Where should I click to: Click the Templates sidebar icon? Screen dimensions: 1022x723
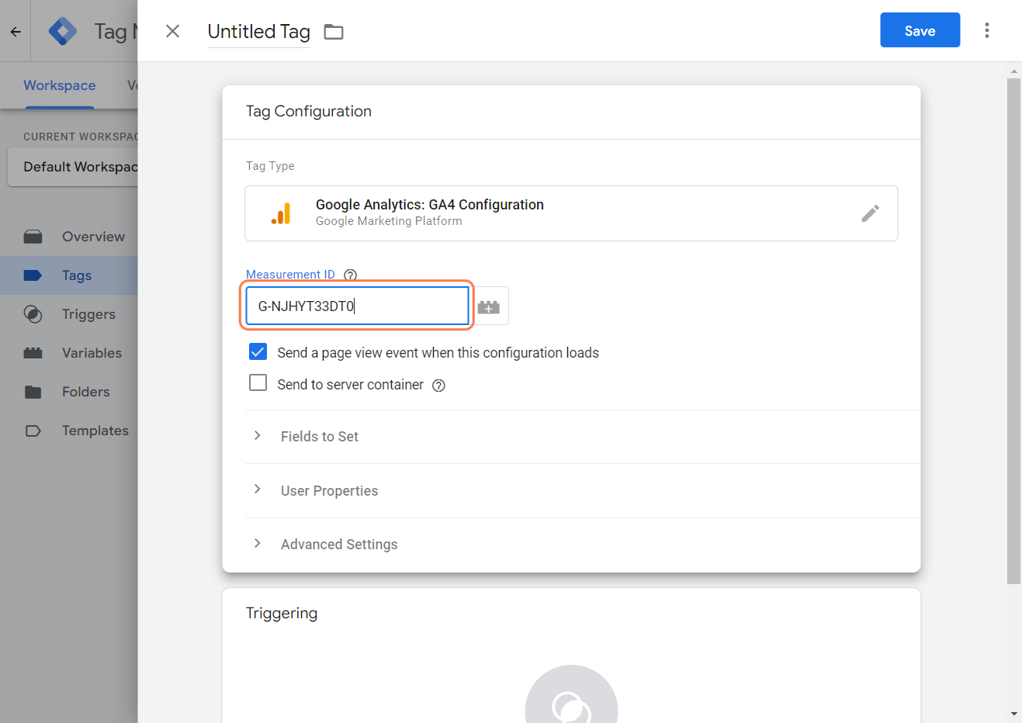(33, 431)
